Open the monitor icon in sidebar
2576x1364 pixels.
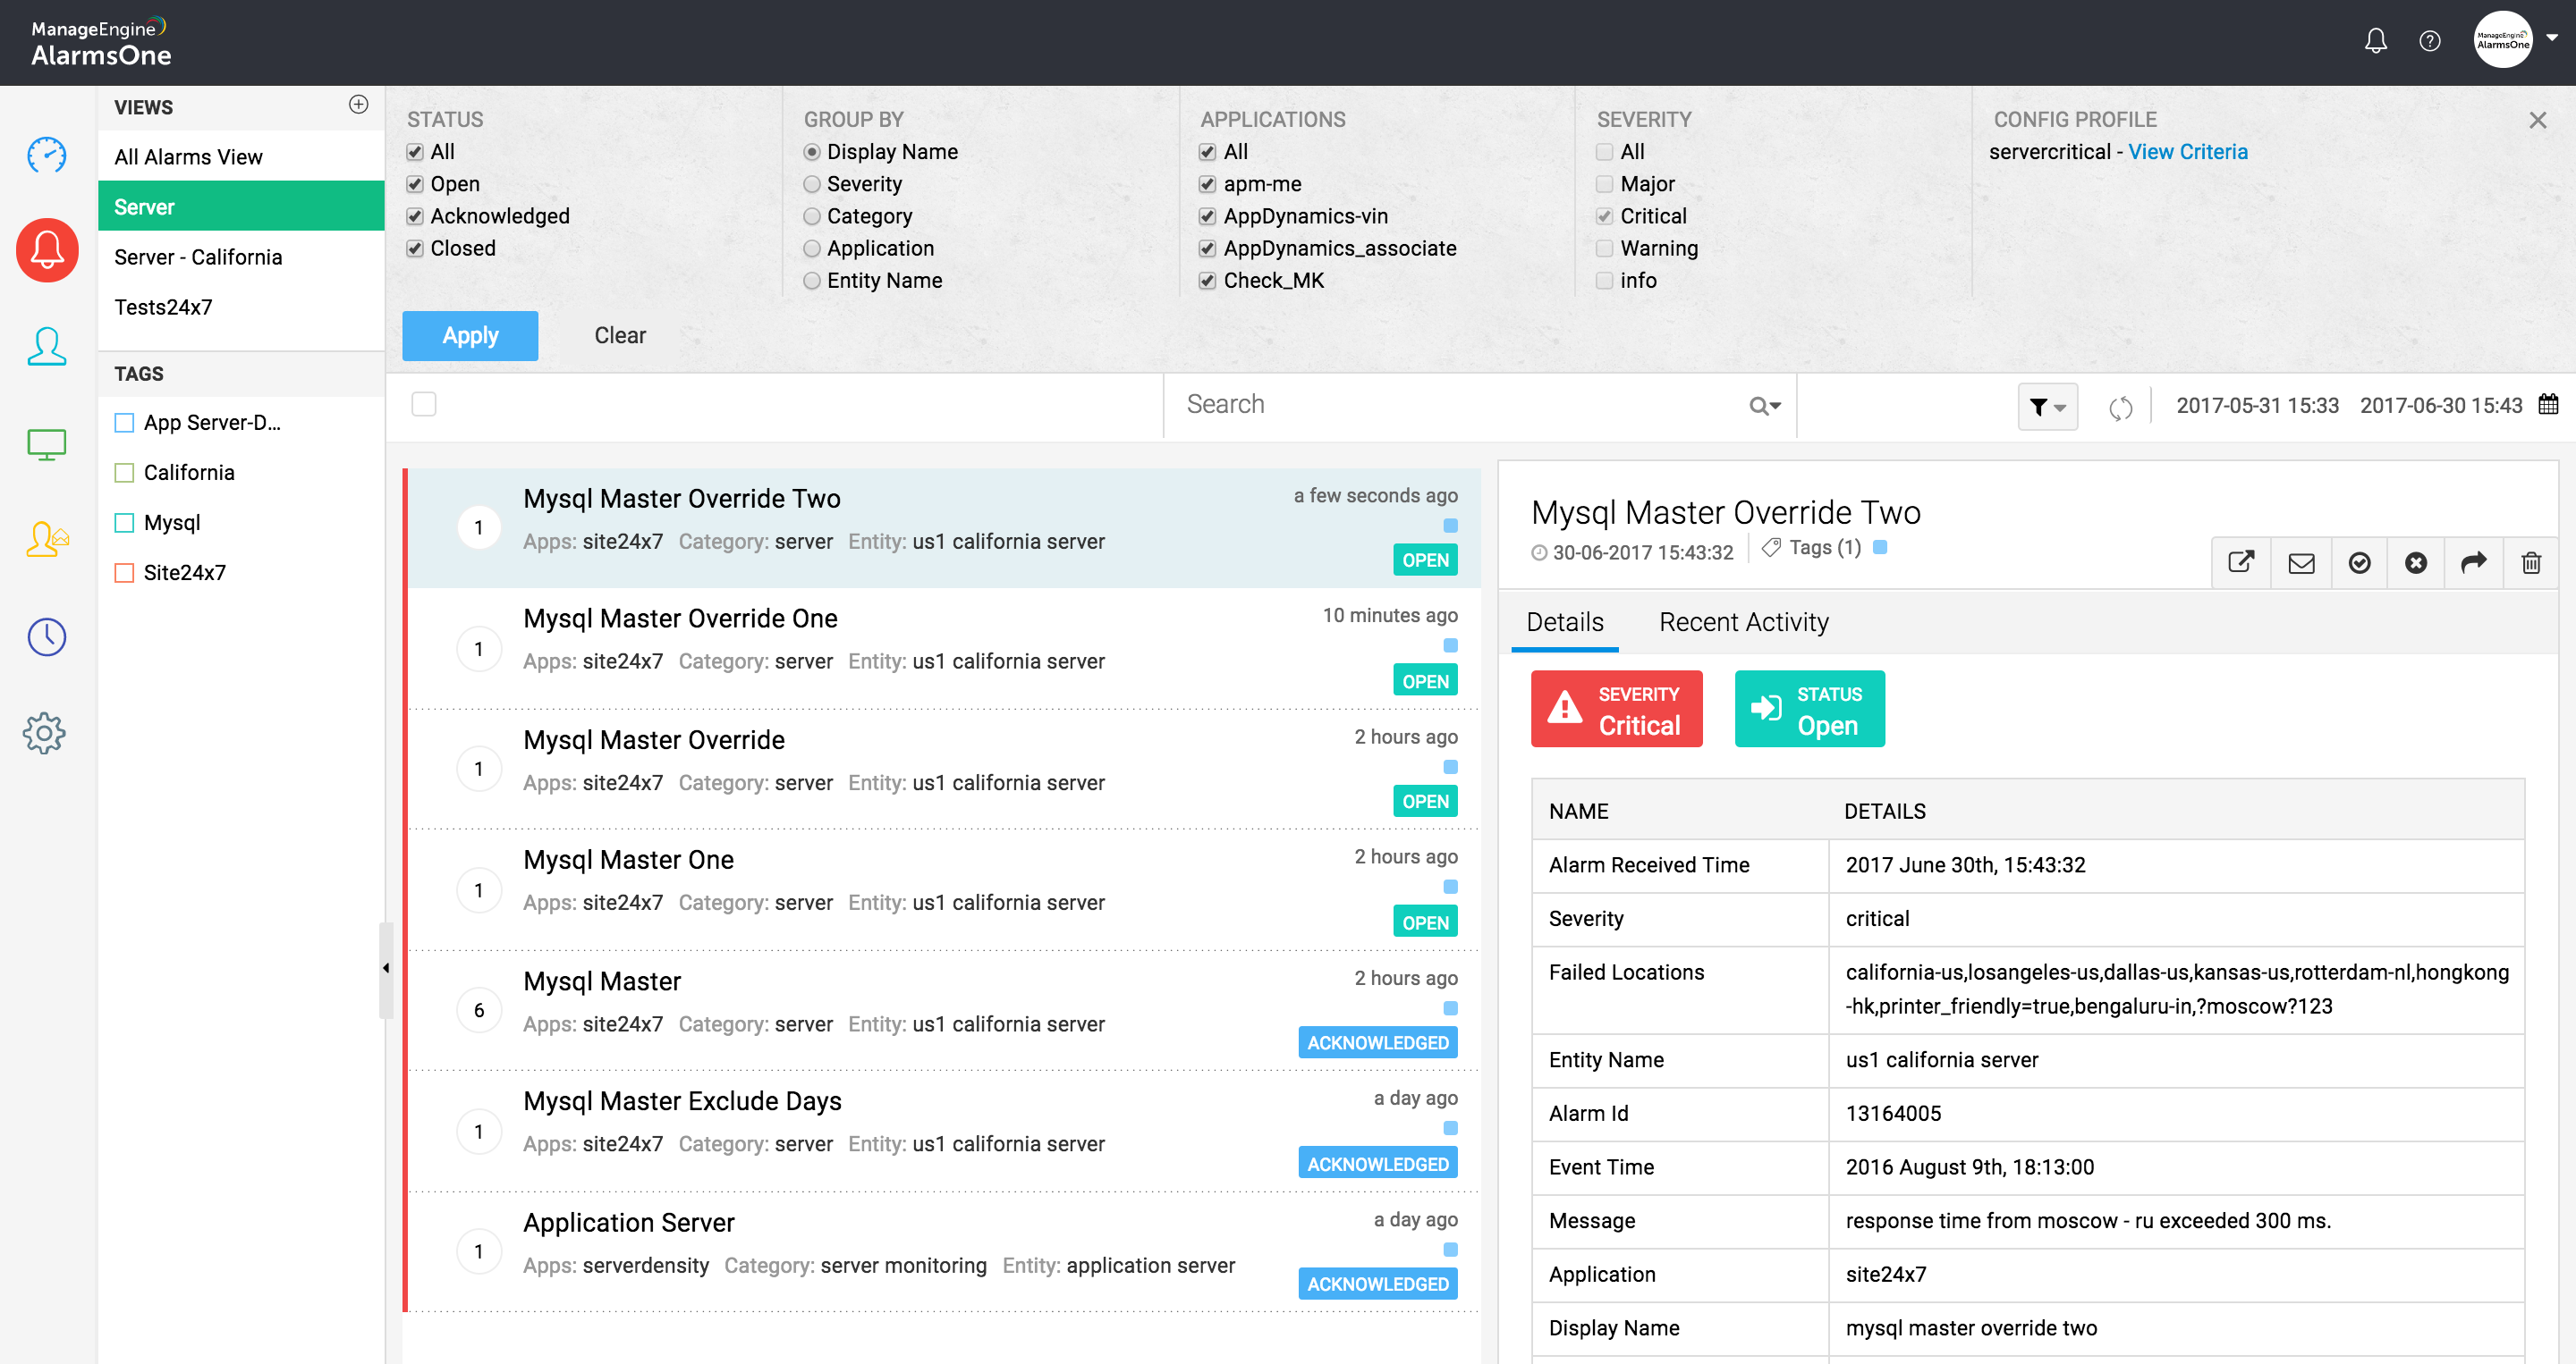point(46,443)
